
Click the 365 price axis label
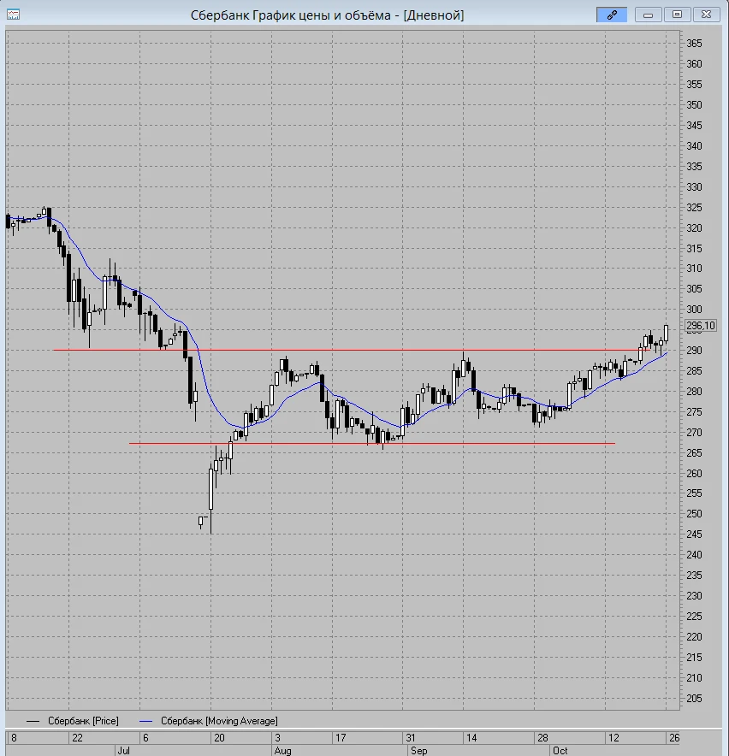tap(694, 44)
